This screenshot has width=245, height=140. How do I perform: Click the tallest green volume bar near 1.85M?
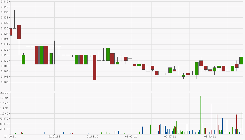coord(200,115)
